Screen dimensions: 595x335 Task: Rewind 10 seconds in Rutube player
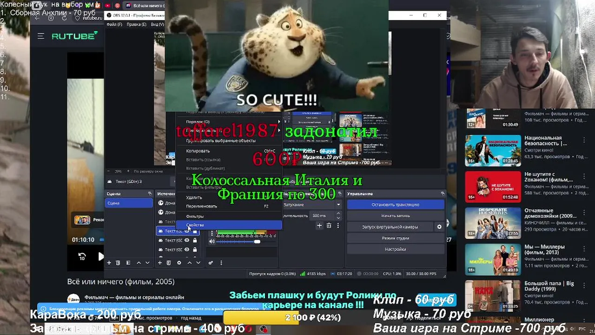point(82,256)
